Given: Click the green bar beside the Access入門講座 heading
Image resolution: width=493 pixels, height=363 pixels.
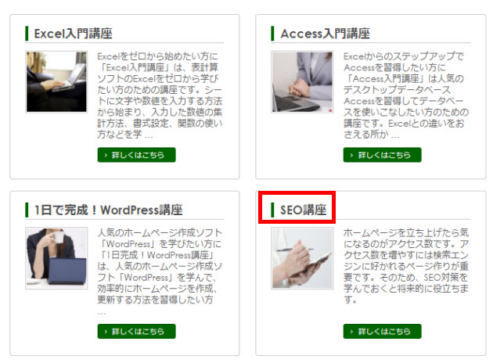Looking at the screenshot, I should coord(272,34).
